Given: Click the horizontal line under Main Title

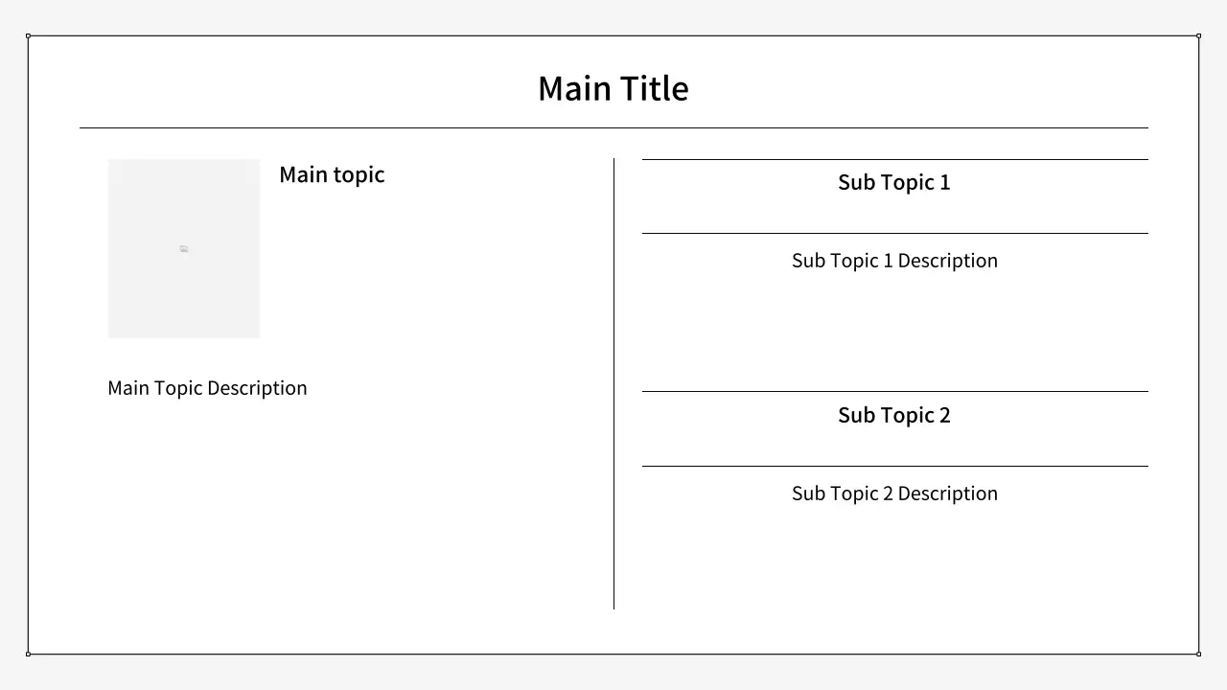Looking at the screenshot, I should (613, 127).
